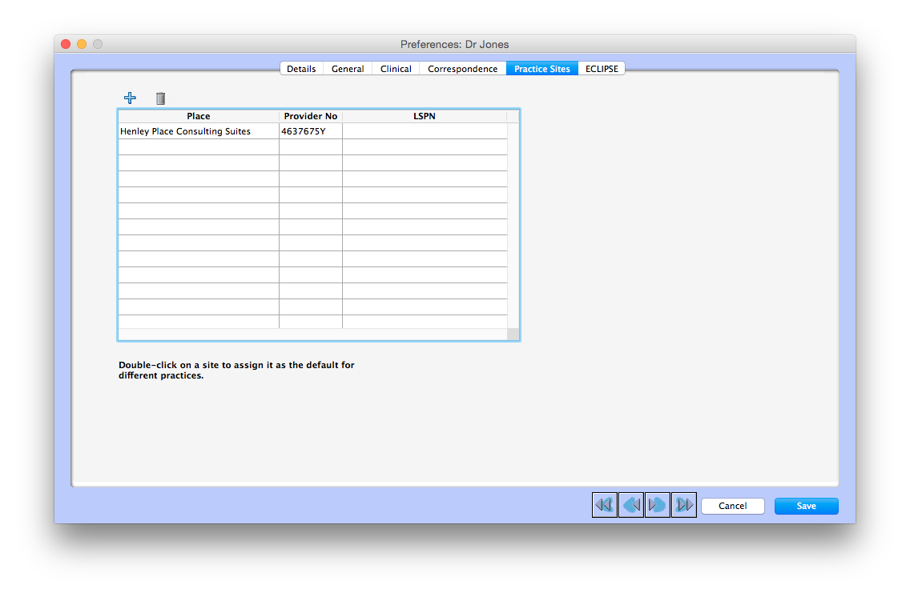The height and width of the screenshot is (597, 910).
Task: Cancel changes to preferences
Action: click(x=732, y=505)
